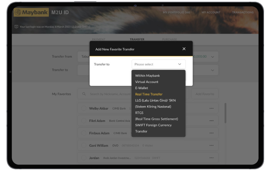
Task: Choose Virtual Account option
Action: pyautogui.click(x=147, y=82)
